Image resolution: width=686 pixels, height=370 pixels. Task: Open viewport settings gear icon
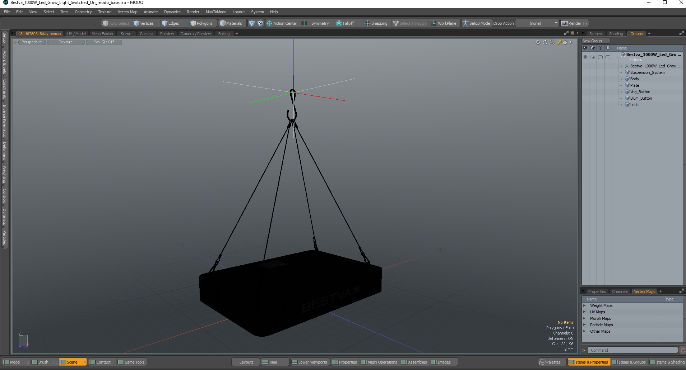565,42
